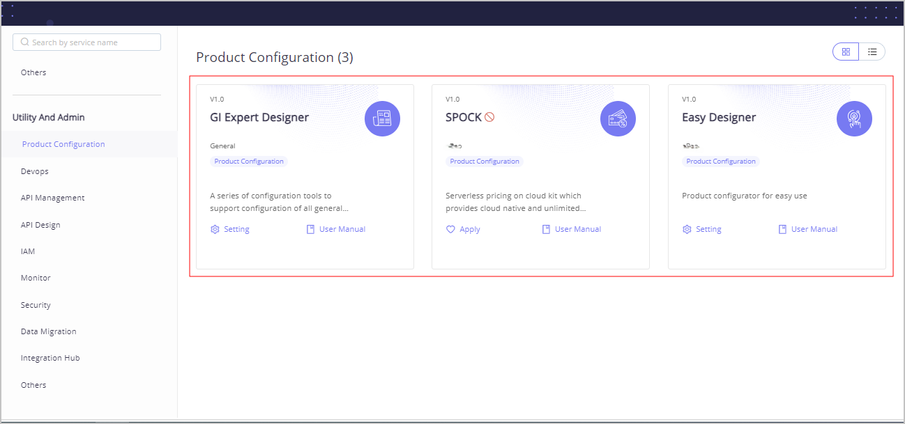Click Product Configuration tag on SPOCK card
The height and width of the screenshot is (424, 905).
pyautogui.click(x=485, y=162)
